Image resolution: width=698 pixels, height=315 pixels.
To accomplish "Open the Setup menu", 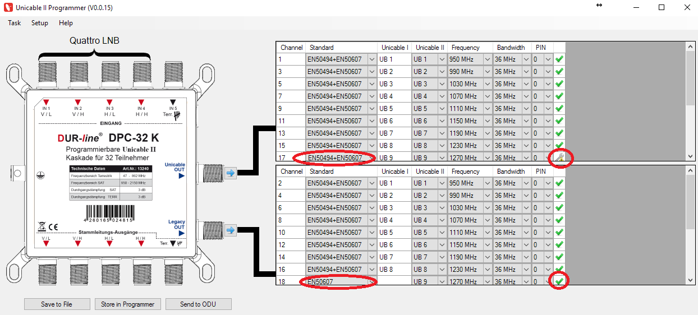I will tap(40, 23).
